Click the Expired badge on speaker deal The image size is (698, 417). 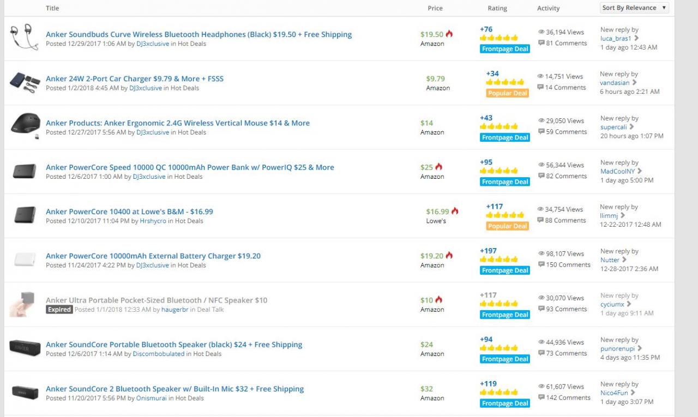pyautogui.click(x=59, y=310)
